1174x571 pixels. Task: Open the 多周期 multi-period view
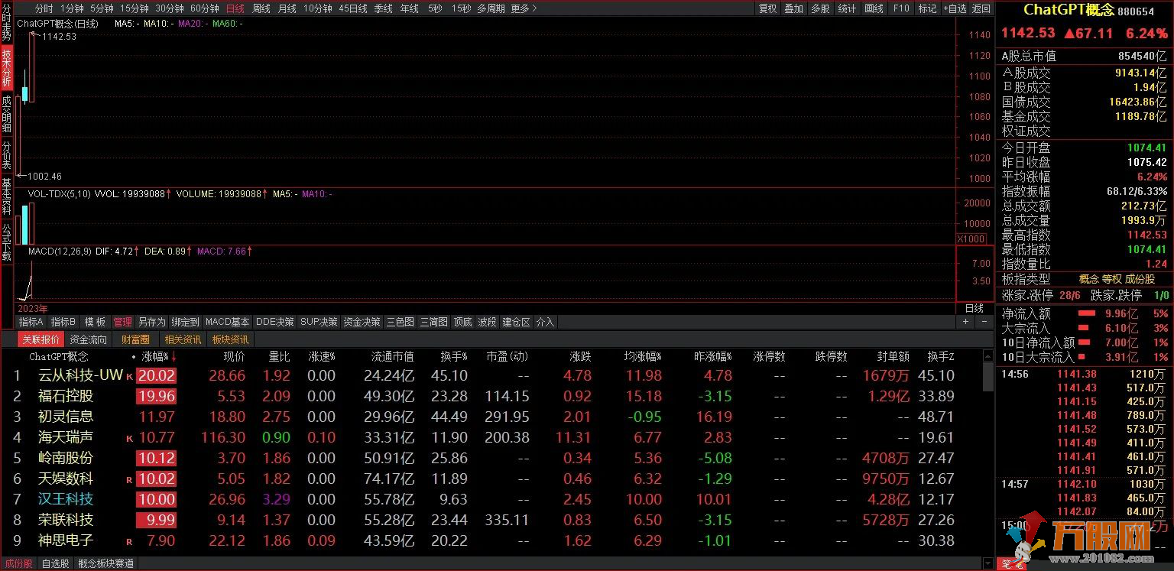[x=491, y=8]
